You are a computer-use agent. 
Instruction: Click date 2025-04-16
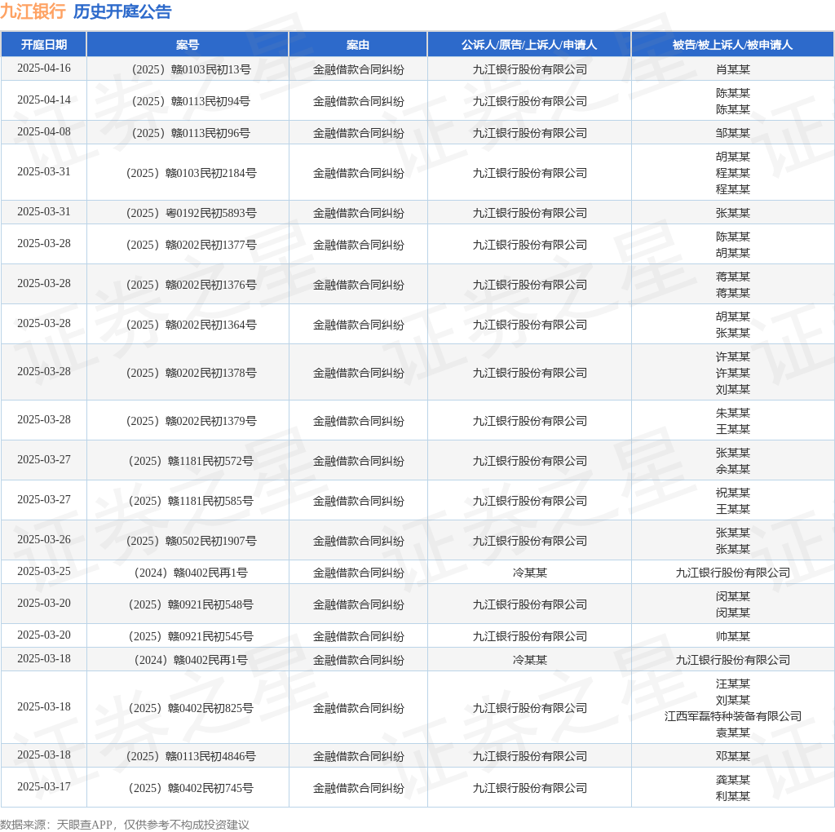point(44,69)
